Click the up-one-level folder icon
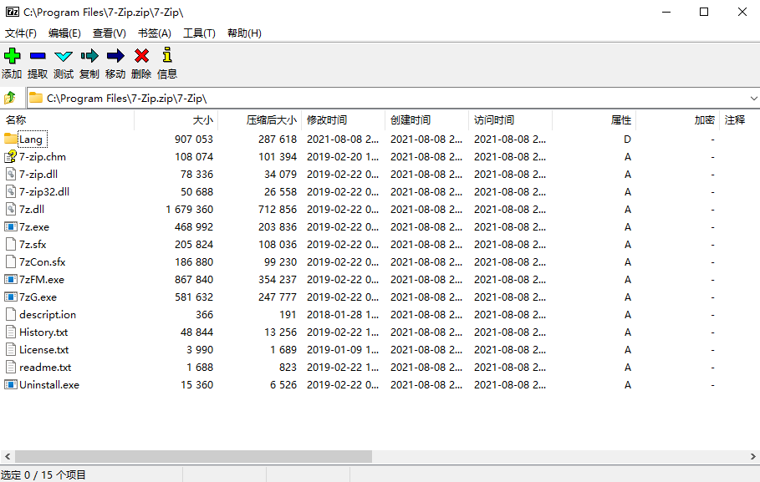760x482 pixels. click(x=10, y=98)
